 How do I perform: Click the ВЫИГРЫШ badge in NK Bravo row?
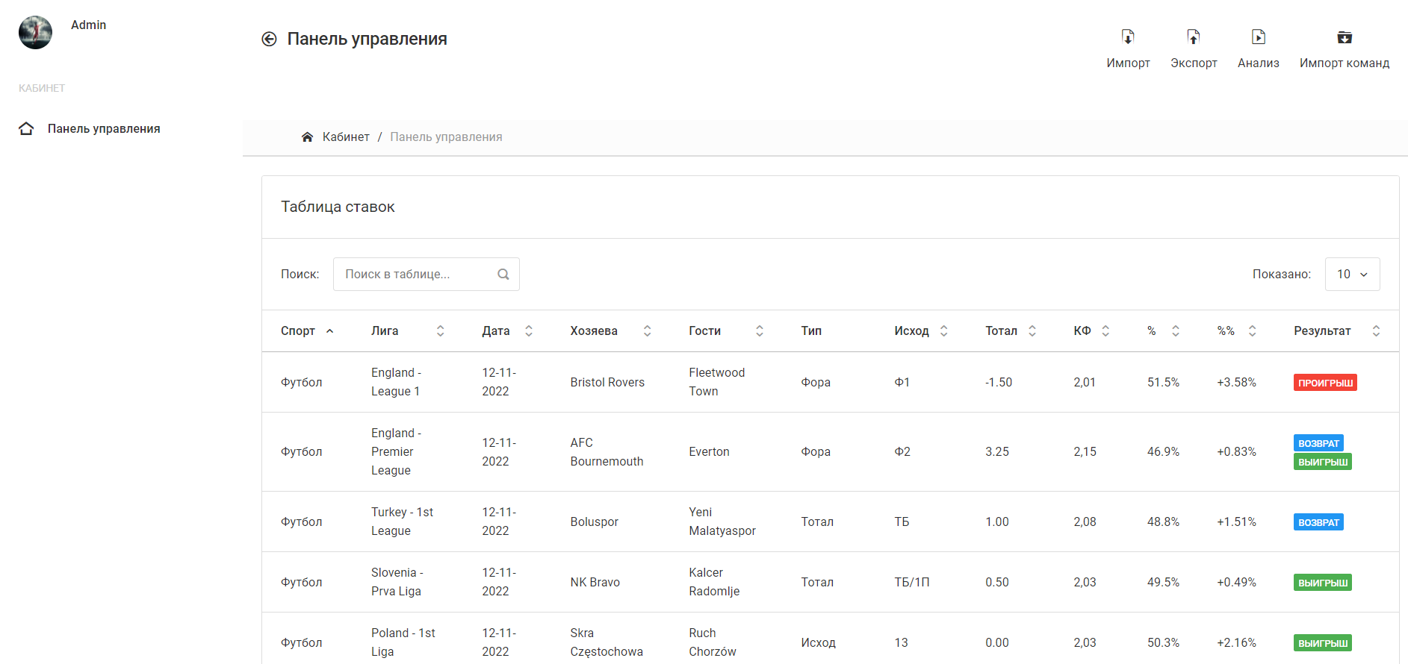coord(1323,583)
